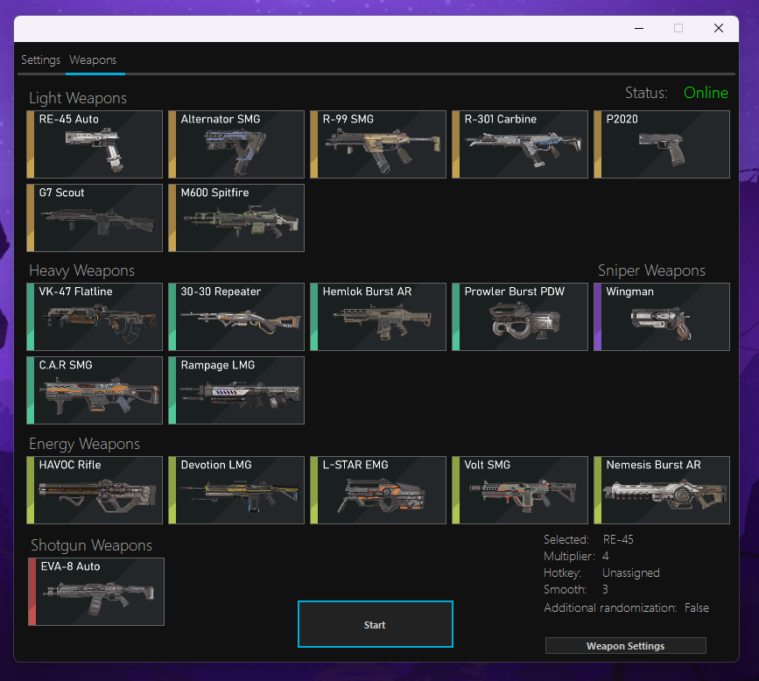Choose the Prowler Burst PDW
Viewport: 759px width, 681px height.
[521, 317]
